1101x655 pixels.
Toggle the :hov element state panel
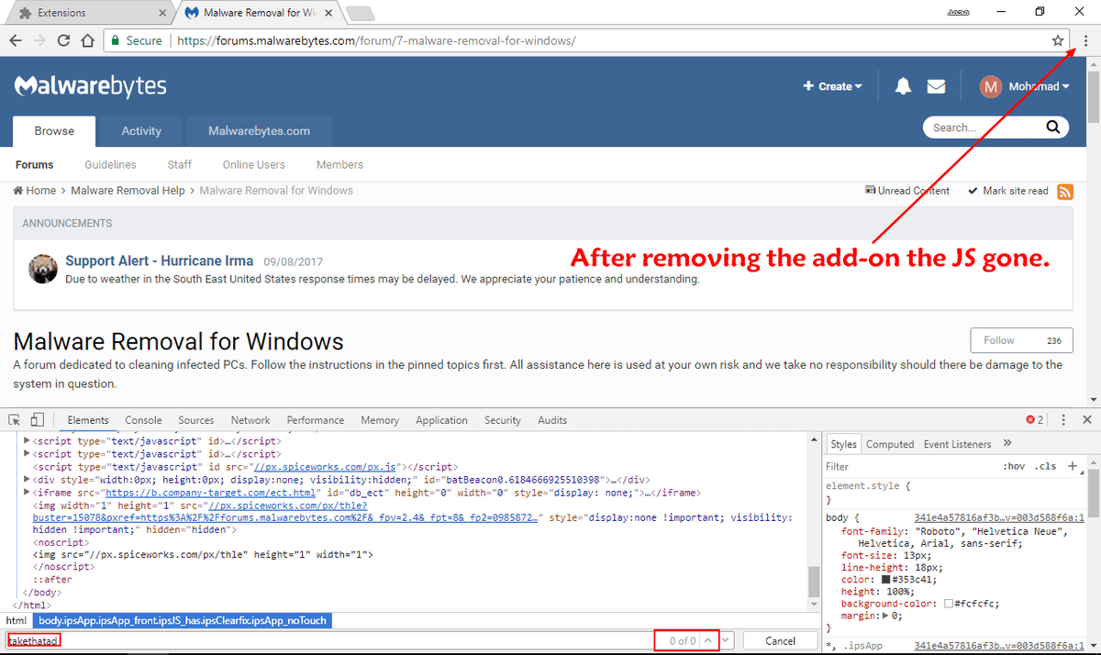[x=1014, y=466]
